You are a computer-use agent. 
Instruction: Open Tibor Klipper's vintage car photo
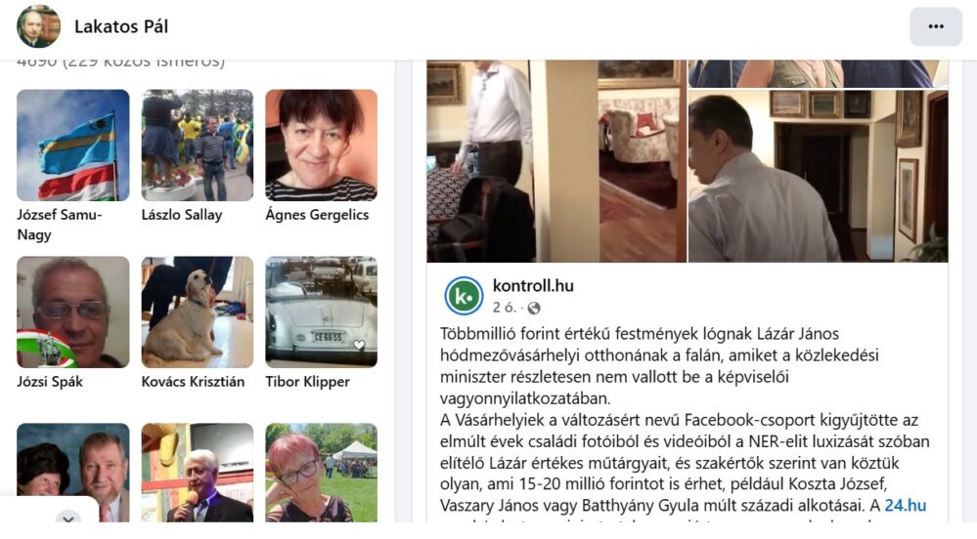322,311
